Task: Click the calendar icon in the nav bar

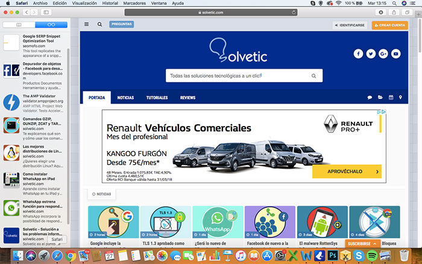Action: click(x=391, y=98)
